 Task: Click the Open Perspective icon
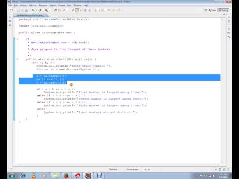(206, 10)
